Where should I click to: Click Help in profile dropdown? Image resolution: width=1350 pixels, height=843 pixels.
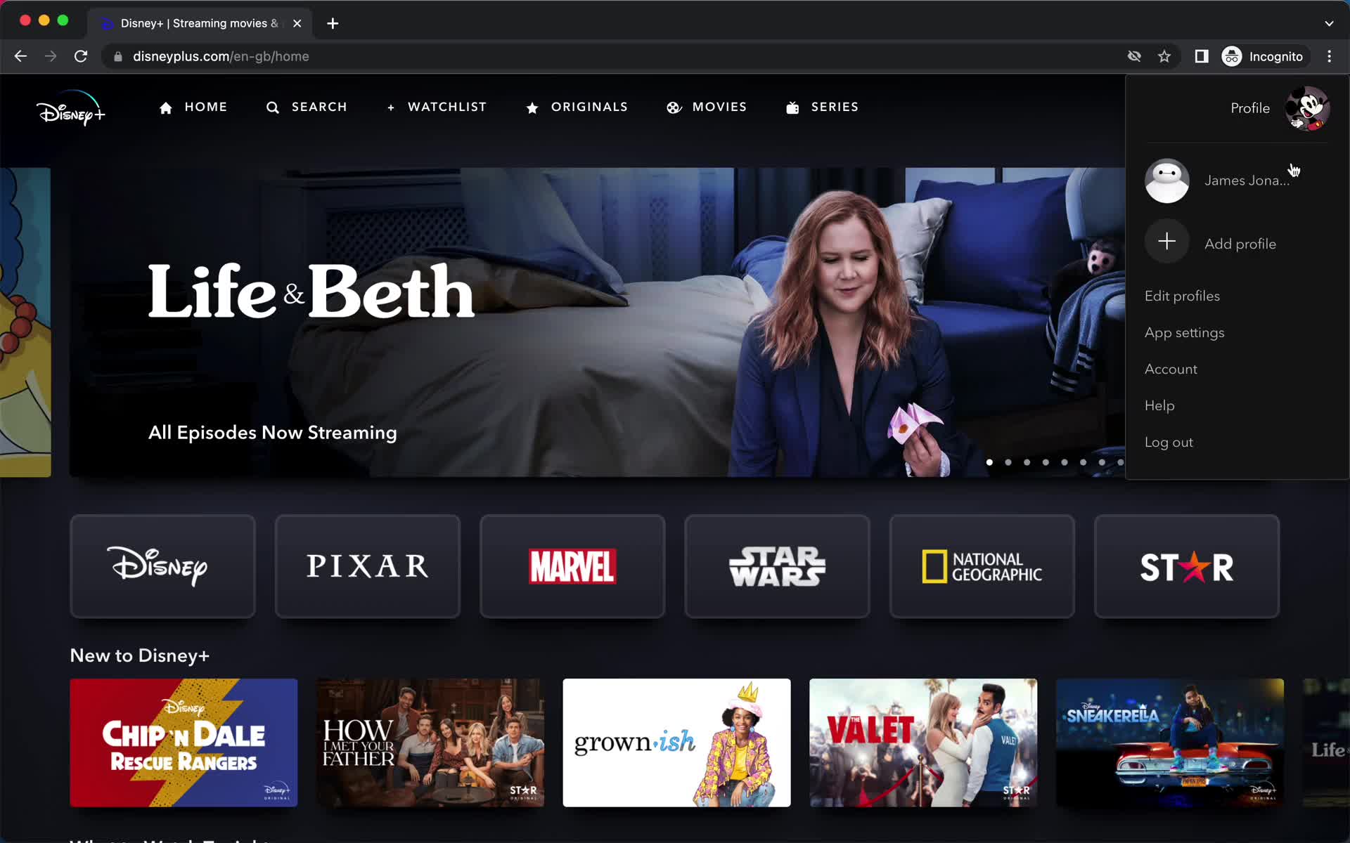click(1159, 405)
